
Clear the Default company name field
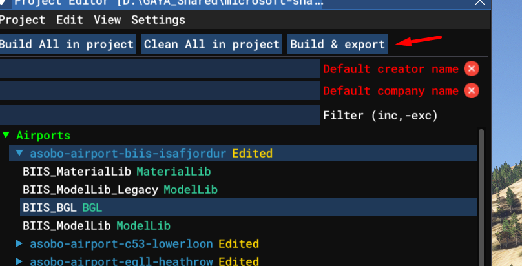pyautogui.click(x=472, y=91)
